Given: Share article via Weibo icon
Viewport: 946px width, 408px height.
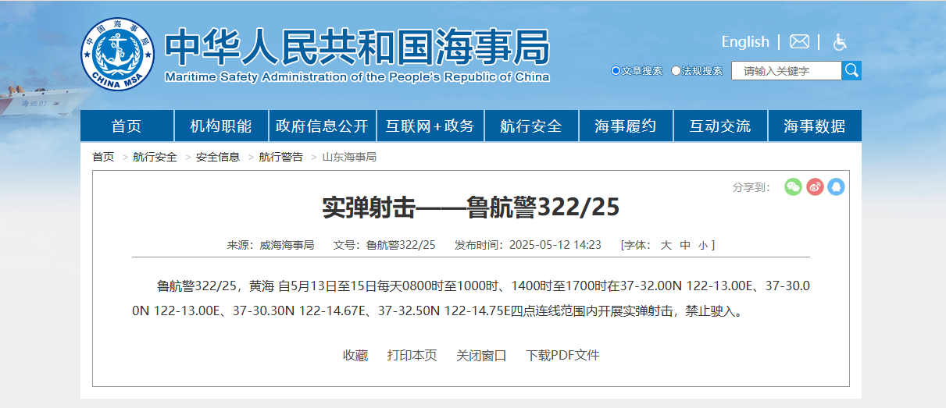Looking at the screenshot, I should (x=815, y=186).
